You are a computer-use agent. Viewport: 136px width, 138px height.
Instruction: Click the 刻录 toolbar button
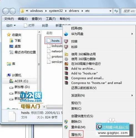tap(45, 25)
